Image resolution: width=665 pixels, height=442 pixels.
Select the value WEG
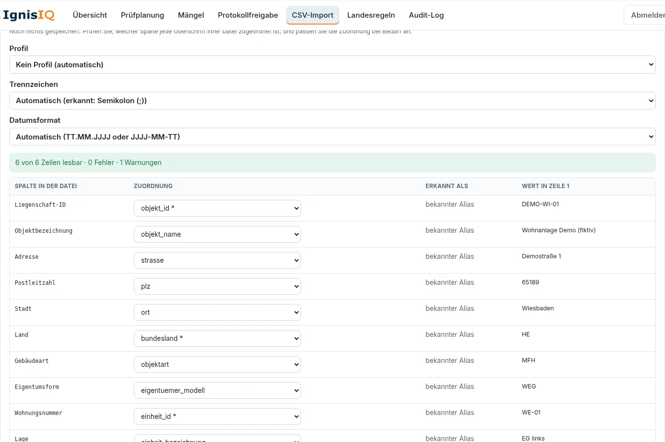point(529,387)
